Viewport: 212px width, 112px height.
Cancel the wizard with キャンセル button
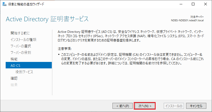click(196, 106)
